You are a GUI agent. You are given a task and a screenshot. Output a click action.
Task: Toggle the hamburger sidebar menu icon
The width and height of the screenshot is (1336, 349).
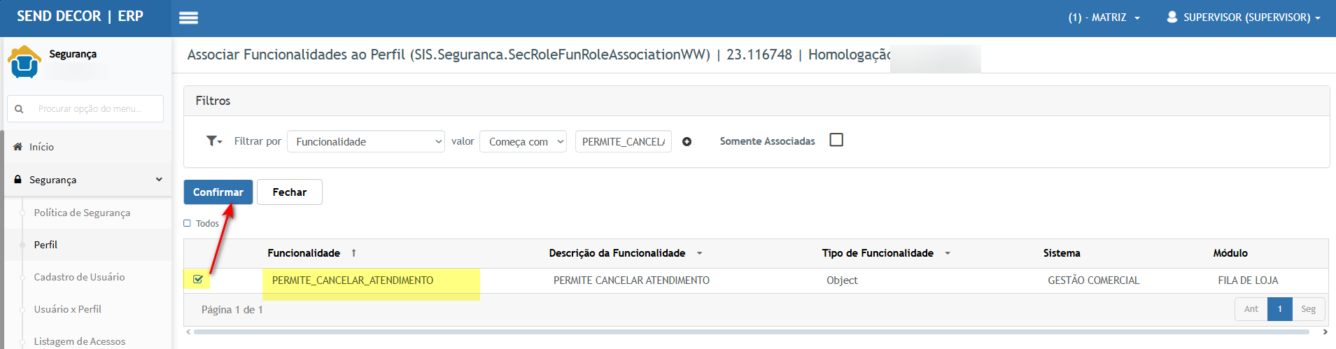point(188,18)
